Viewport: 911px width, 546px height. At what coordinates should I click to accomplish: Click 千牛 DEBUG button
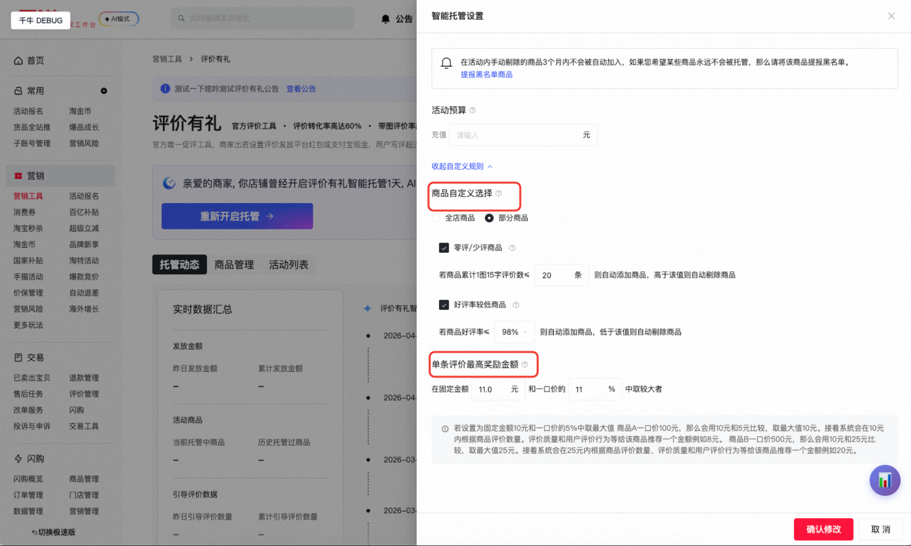[40, 20]
